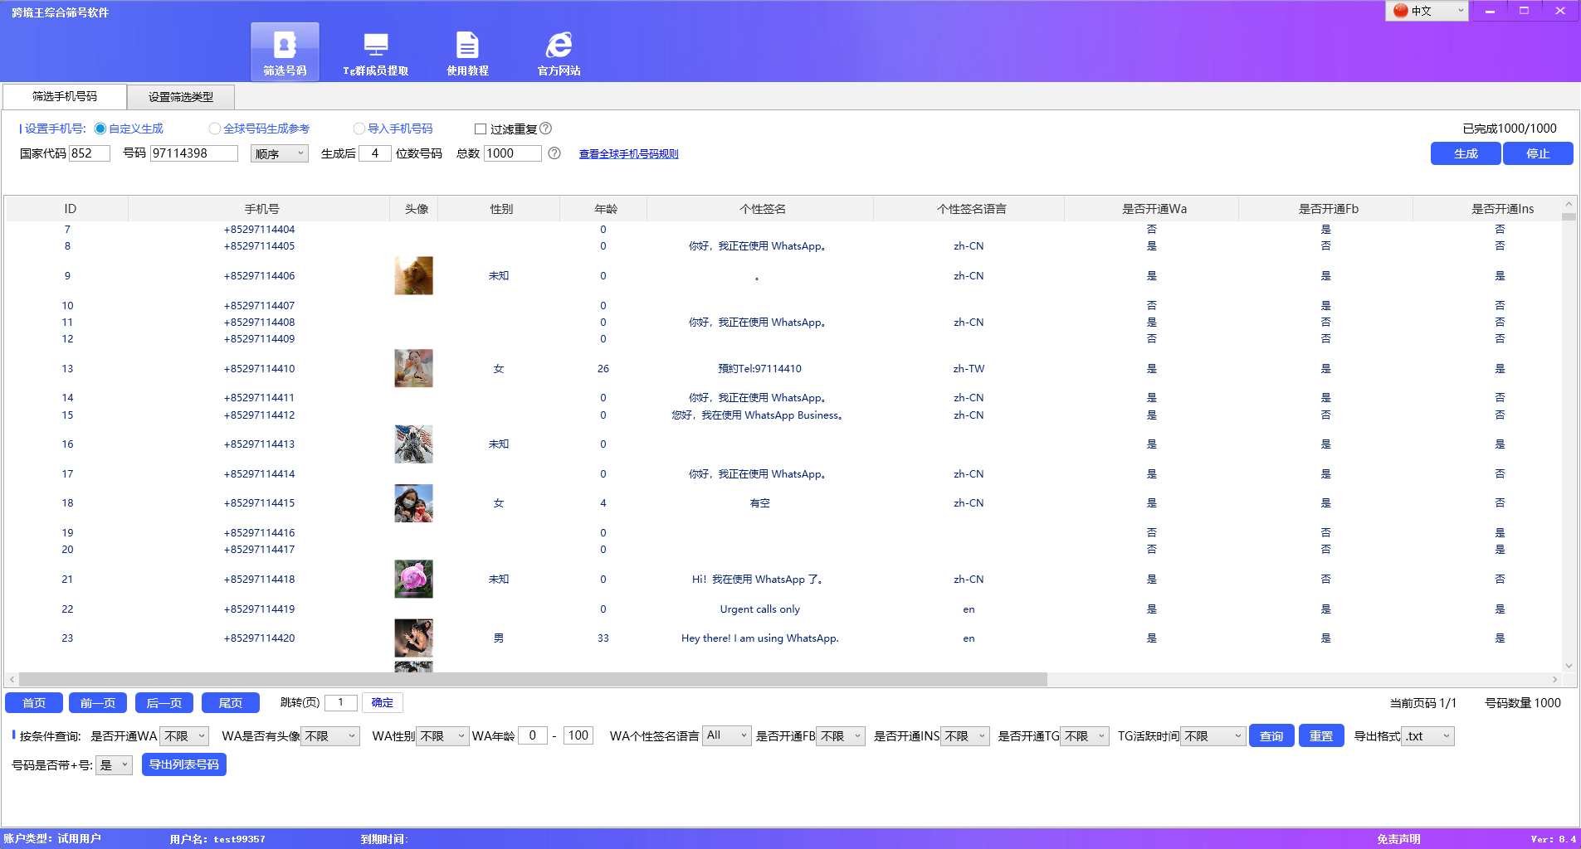Screen dimensions: 1581x849
Task: Select the 全球号码生成参考 radio button
Action: tap(215, 129)
